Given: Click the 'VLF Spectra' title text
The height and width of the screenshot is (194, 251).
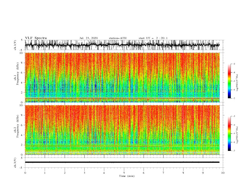Looking at the screenshot, I should click(36, 38).
